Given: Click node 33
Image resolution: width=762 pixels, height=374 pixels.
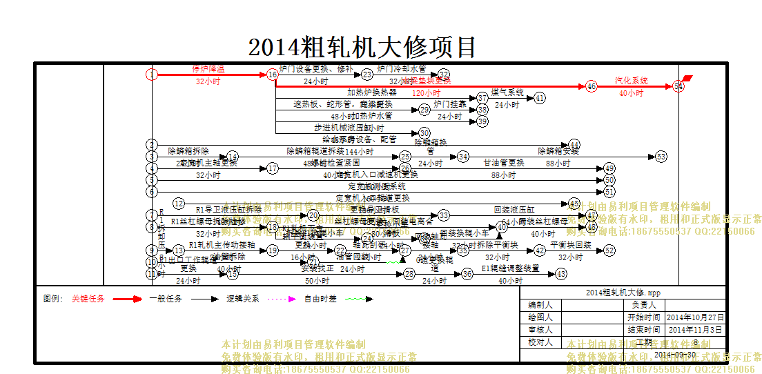Looking at the screenshot, I should (444, 215).
